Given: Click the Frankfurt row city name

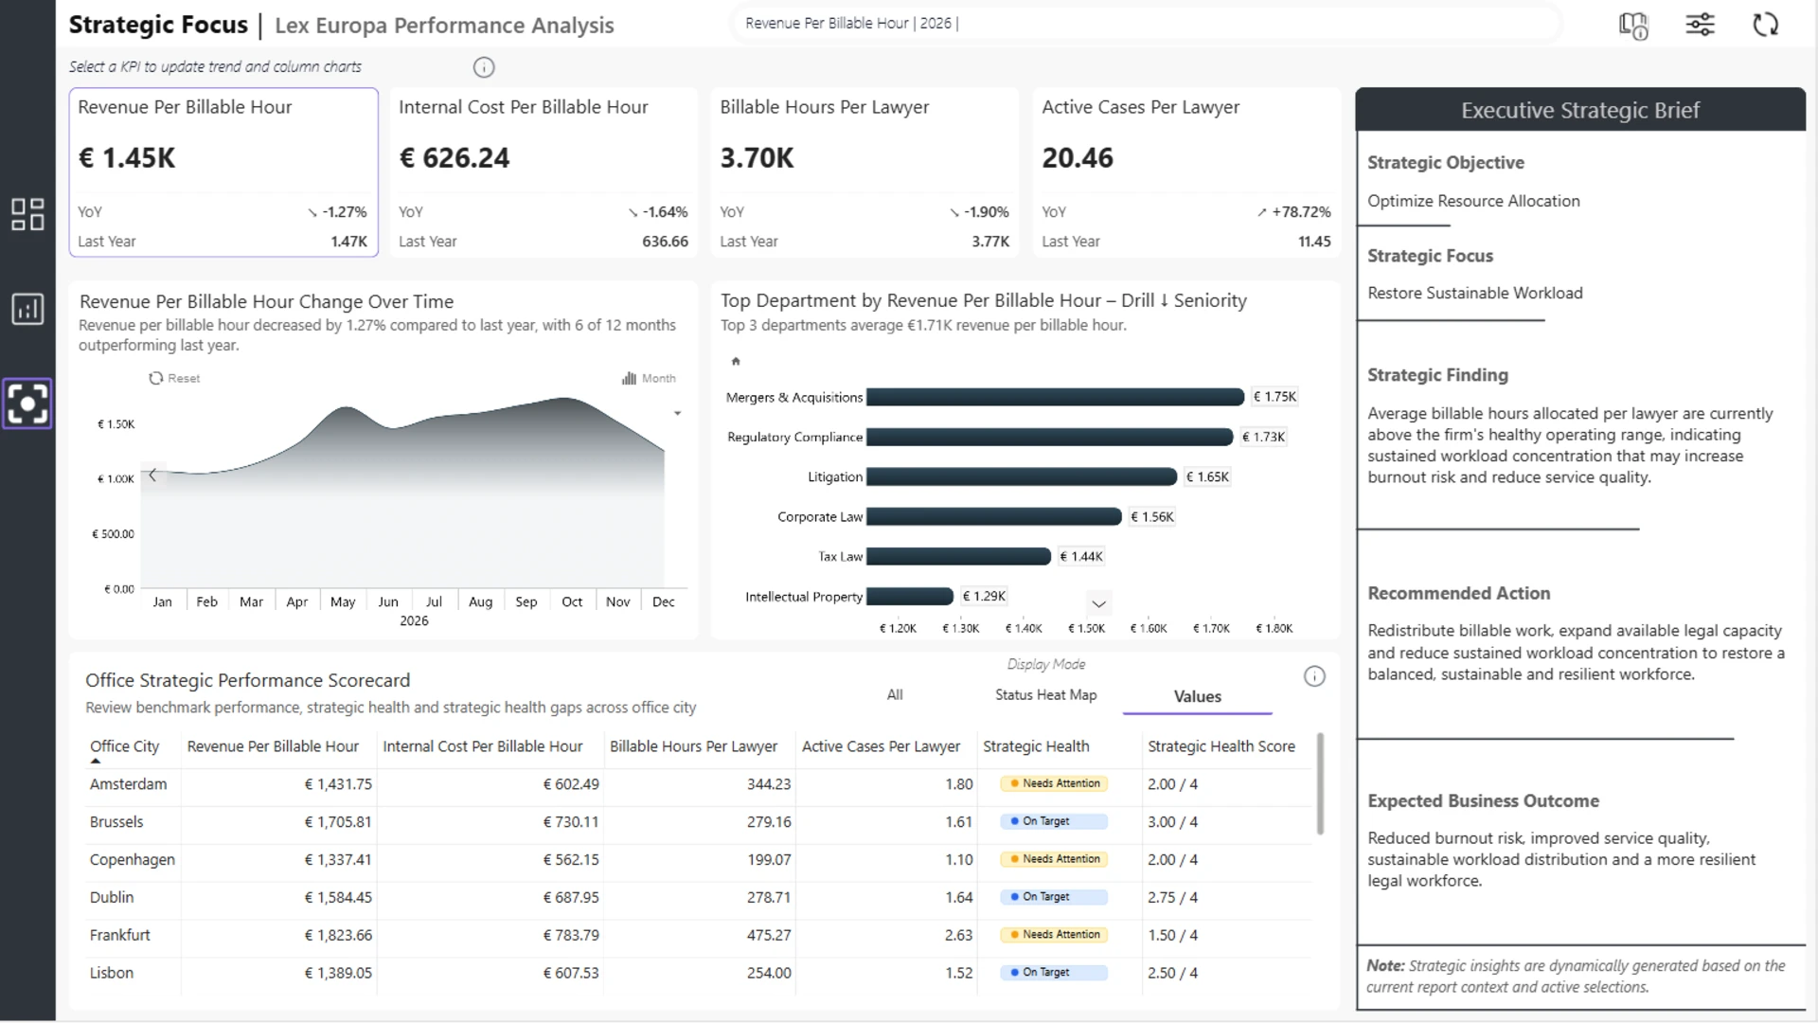Looking at the screenshot, I should [120, 935].
